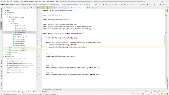Viewport: 169px width, 95px height.
Task: Switch to the NewsListAdapter.java tab
Action: [44, 8]
